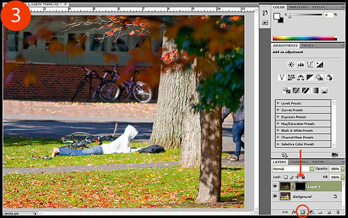Image resolution: width=348 pixels, height=218 pixels.
Task: Add an Exposure adjustment
Action: coord(320,65)
